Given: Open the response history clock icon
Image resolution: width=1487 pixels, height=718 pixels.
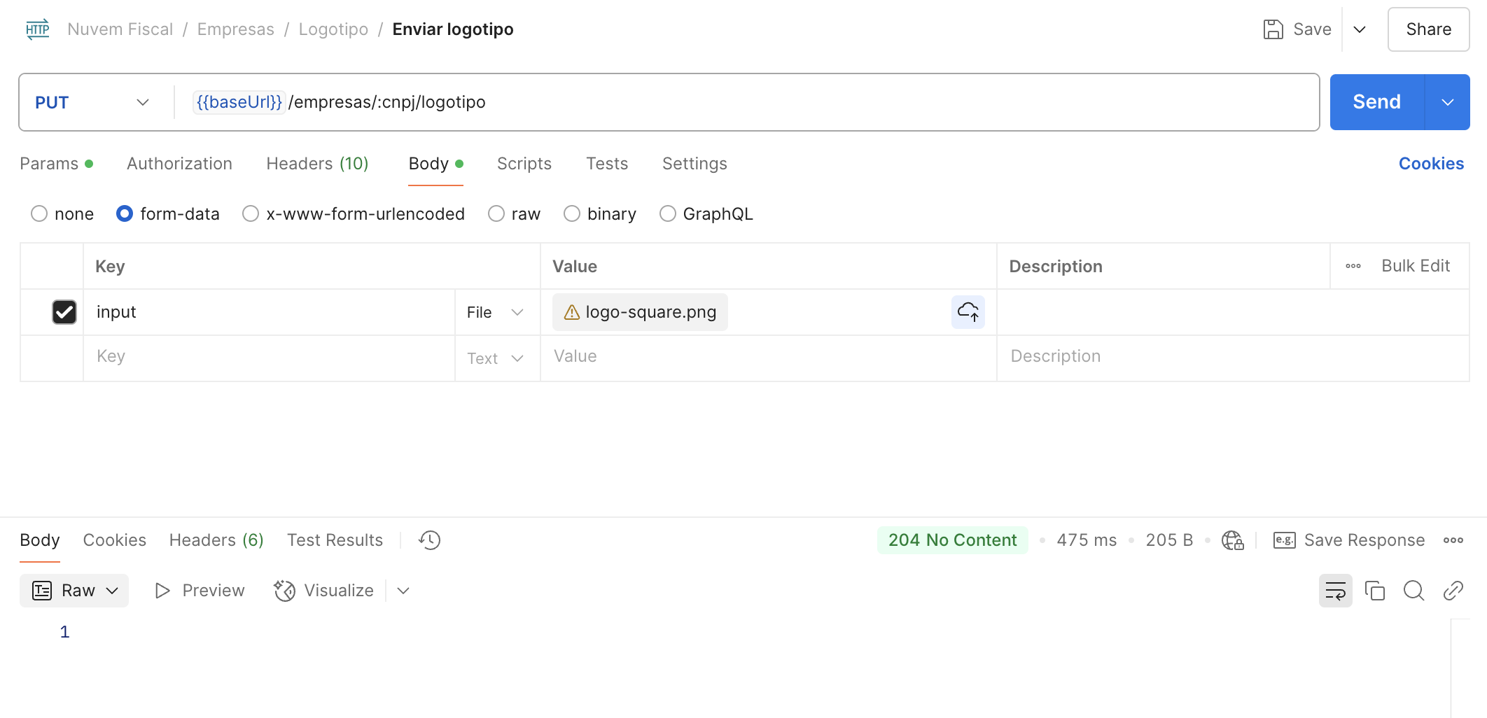Looking at the screenshot, I should click(x=429, y=540).
